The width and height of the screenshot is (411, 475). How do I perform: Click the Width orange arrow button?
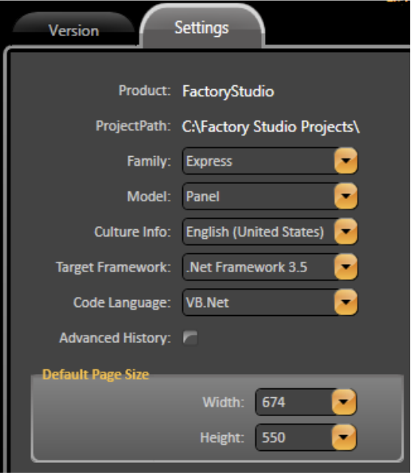pyautogui.click(x=344, y=402)
